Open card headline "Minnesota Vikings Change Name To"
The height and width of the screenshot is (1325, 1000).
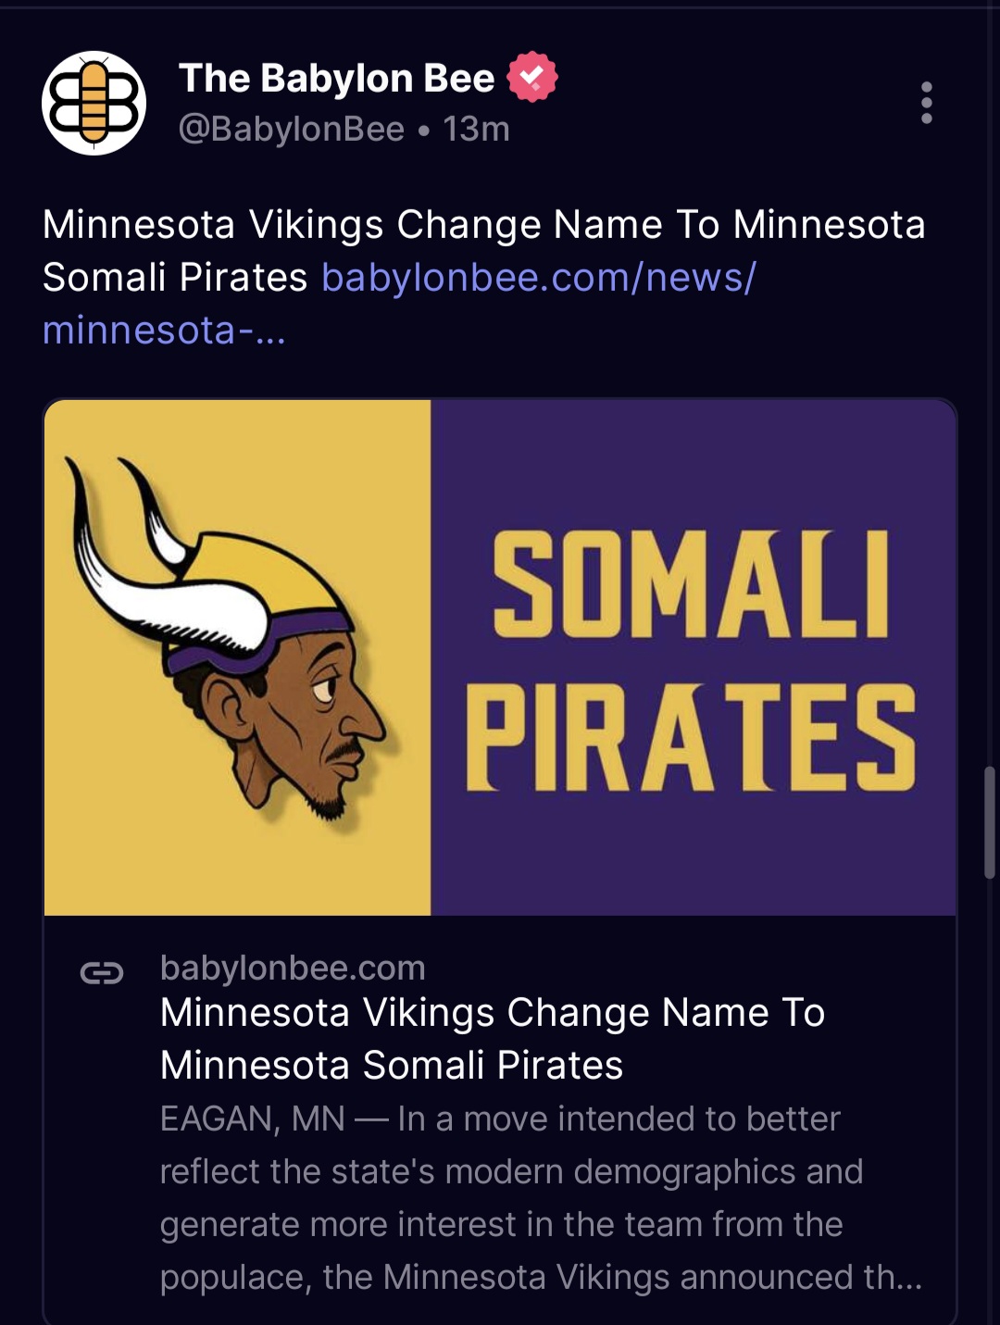pyautogui.click(x=492, y=1012)
